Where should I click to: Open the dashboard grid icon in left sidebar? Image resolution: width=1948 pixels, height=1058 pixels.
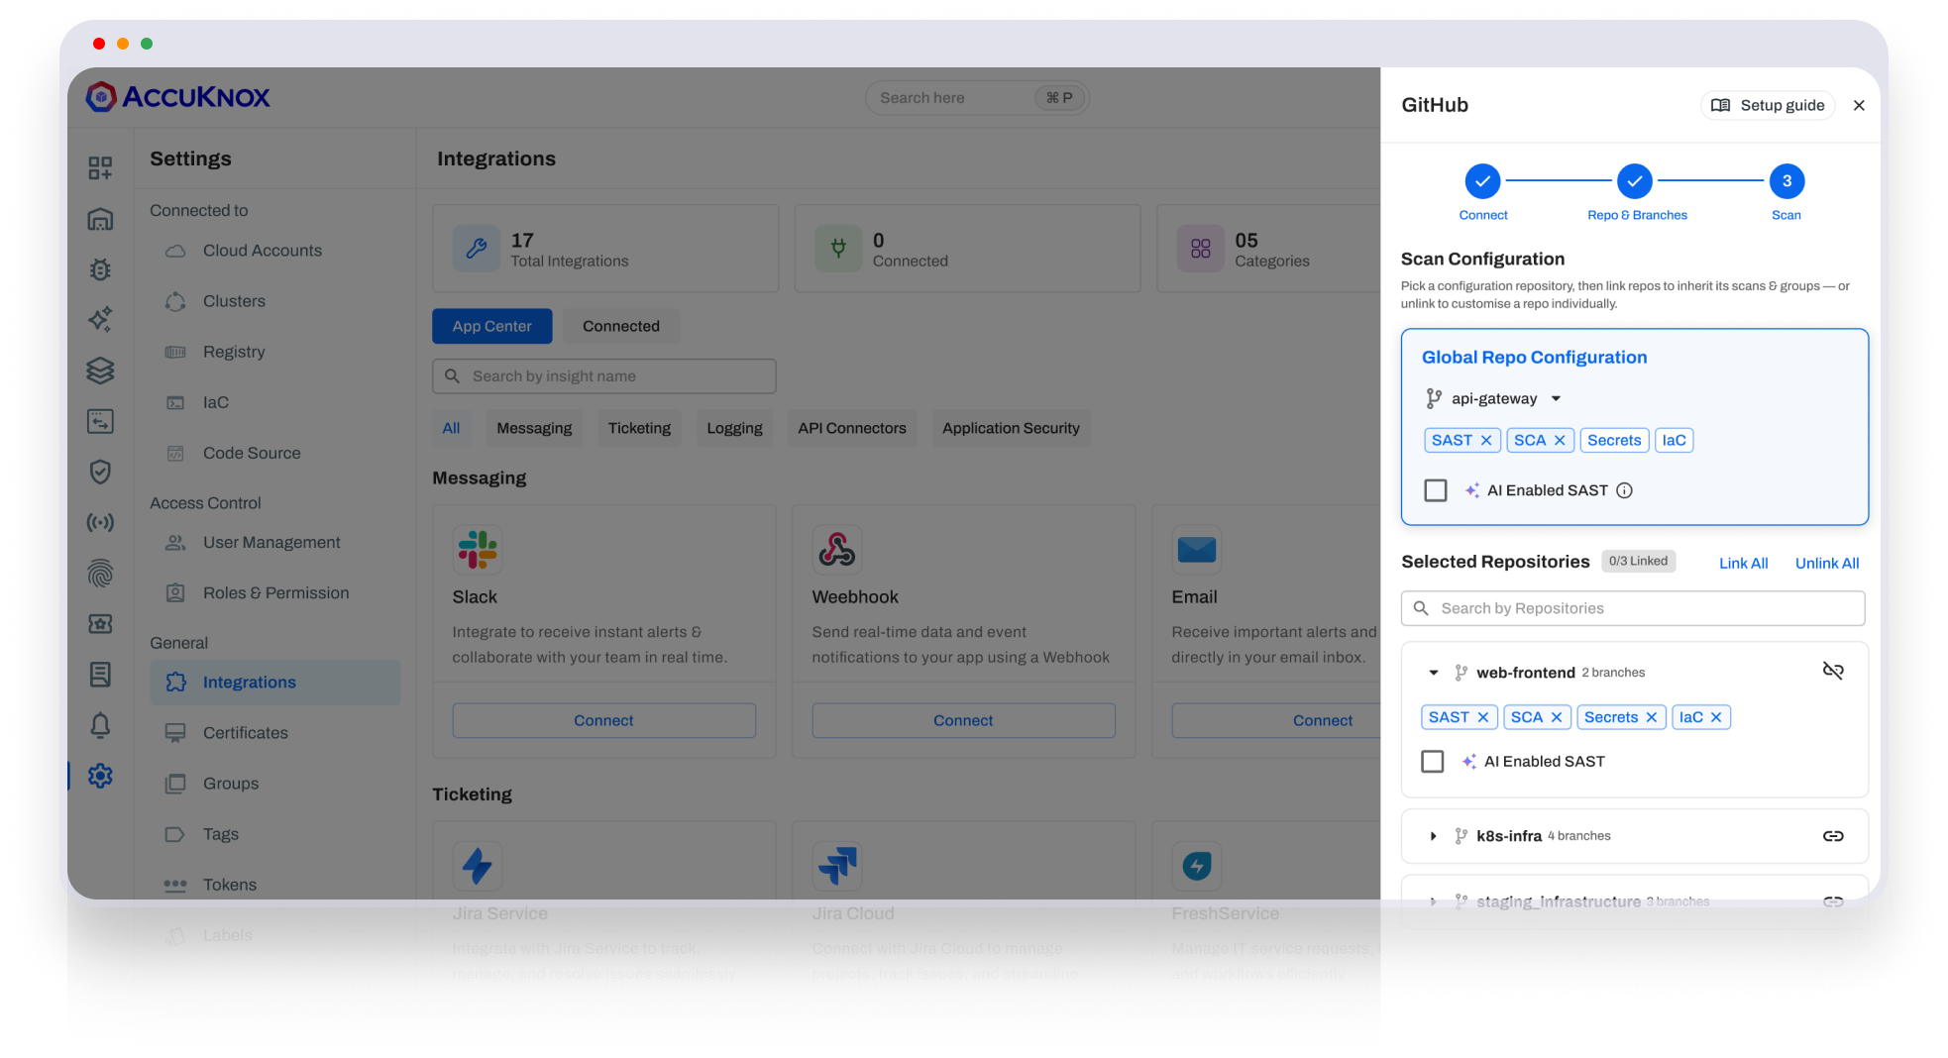(100, 167)
